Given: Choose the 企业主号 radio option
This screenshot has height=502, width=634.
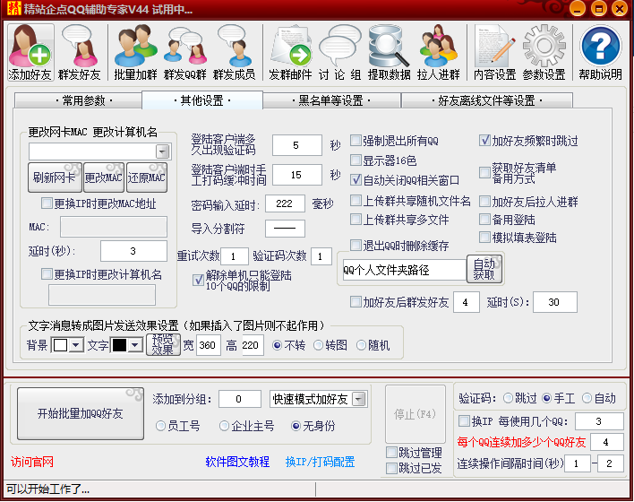Looking at the screenshot, I should tap(224, 426).
